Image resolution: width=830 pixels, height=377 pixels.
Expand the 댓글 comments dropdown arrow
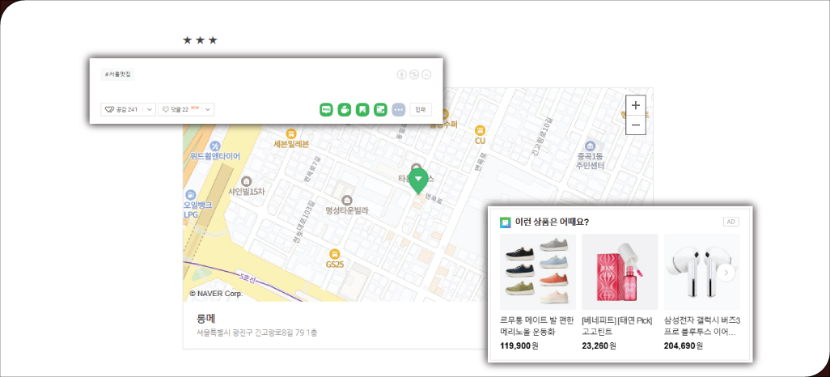point(208,109)
